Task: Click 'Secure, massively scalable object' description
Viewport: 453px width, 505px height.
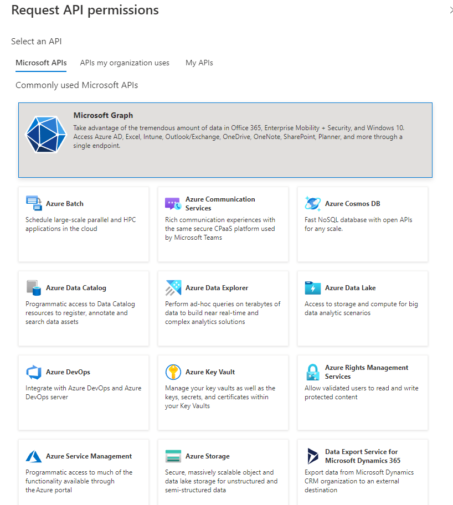Action: [x=222, y=481]
